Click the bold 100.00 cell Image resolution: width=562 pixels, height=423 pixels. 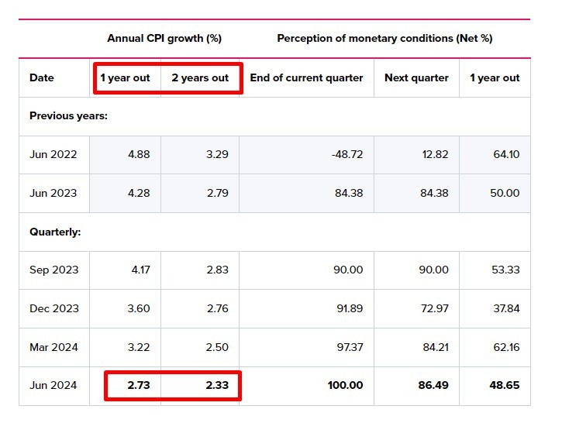coord(345,385)
